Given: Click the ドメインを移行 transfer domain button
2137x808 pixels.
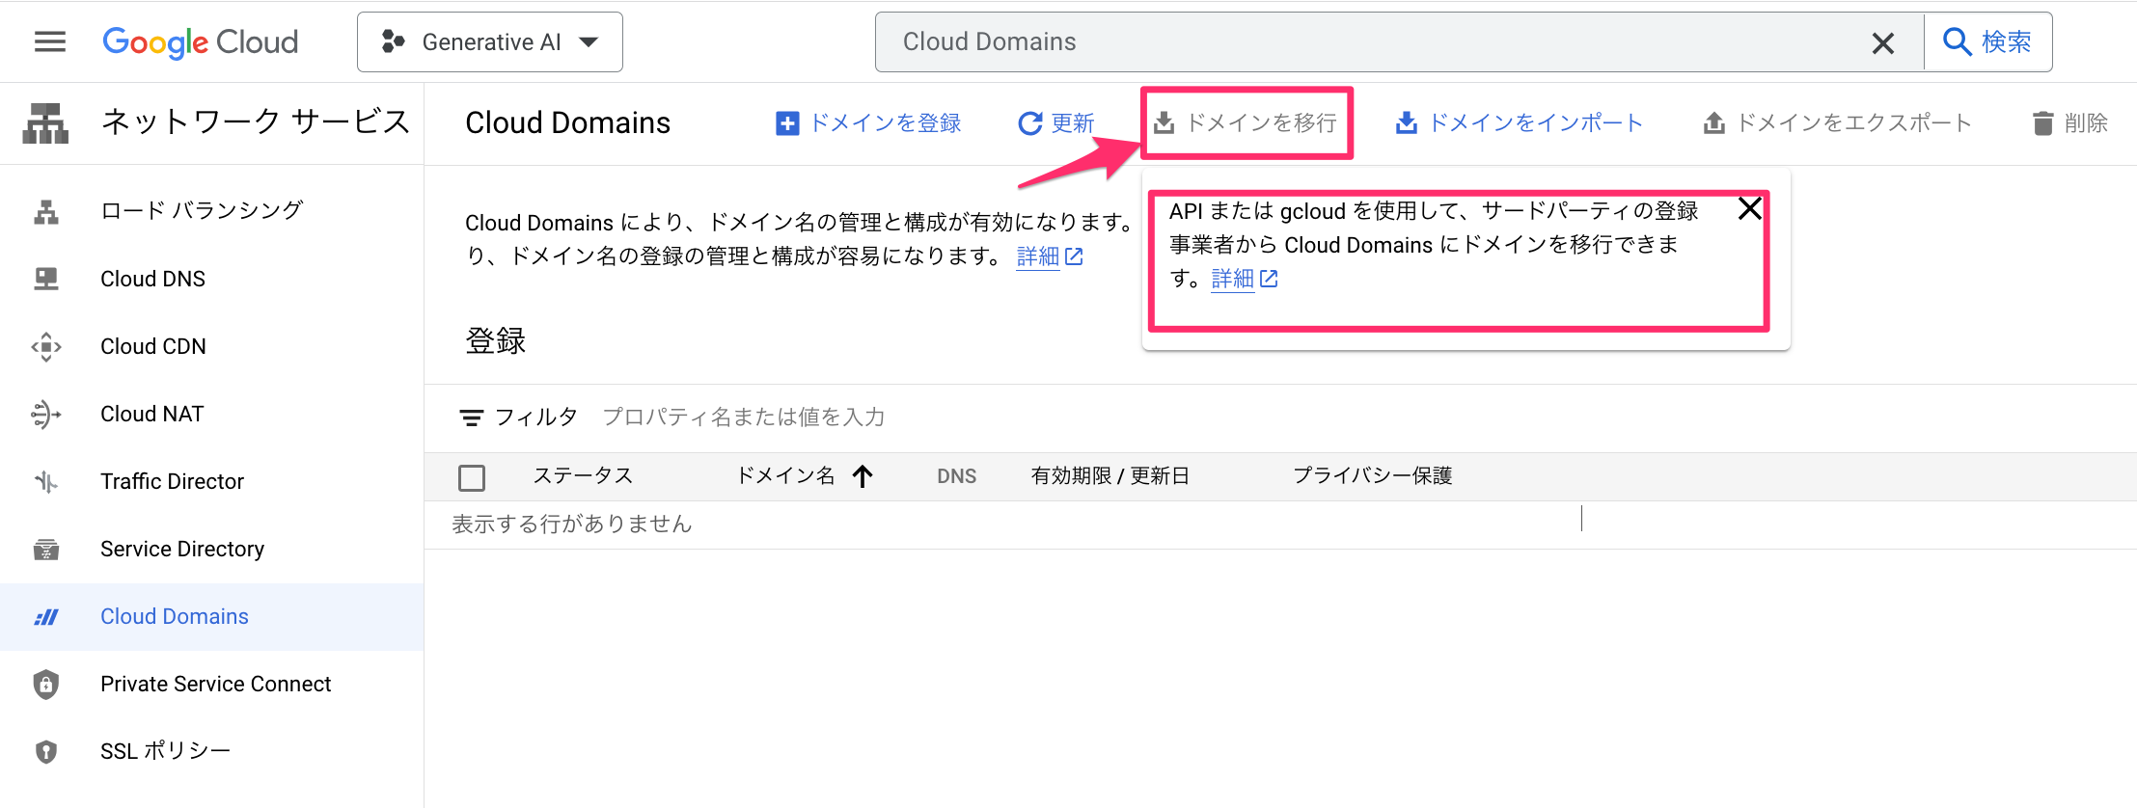Looking at the screenshot, I should (1246, 122).
